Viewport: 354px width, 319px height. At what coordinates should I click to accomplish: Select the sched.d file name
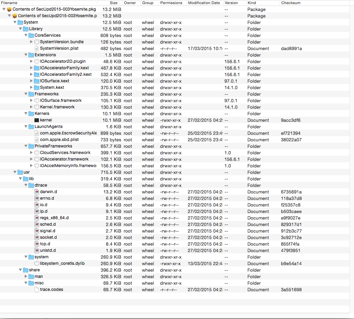coord(48,224)
